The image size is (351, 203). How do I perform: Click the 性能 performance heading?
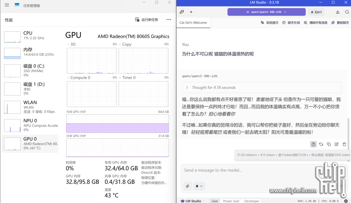click(9, 20)
